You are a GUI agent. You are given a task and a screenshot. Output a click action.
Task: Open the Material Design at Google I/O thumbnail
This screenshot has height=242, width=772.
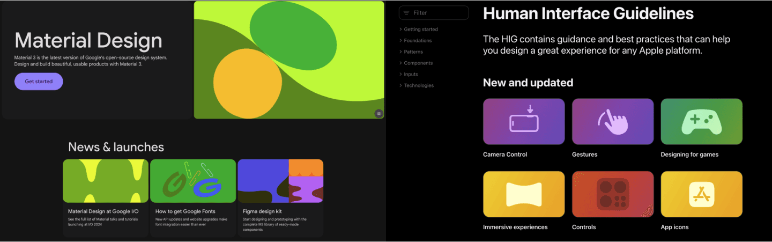(106, 181)
